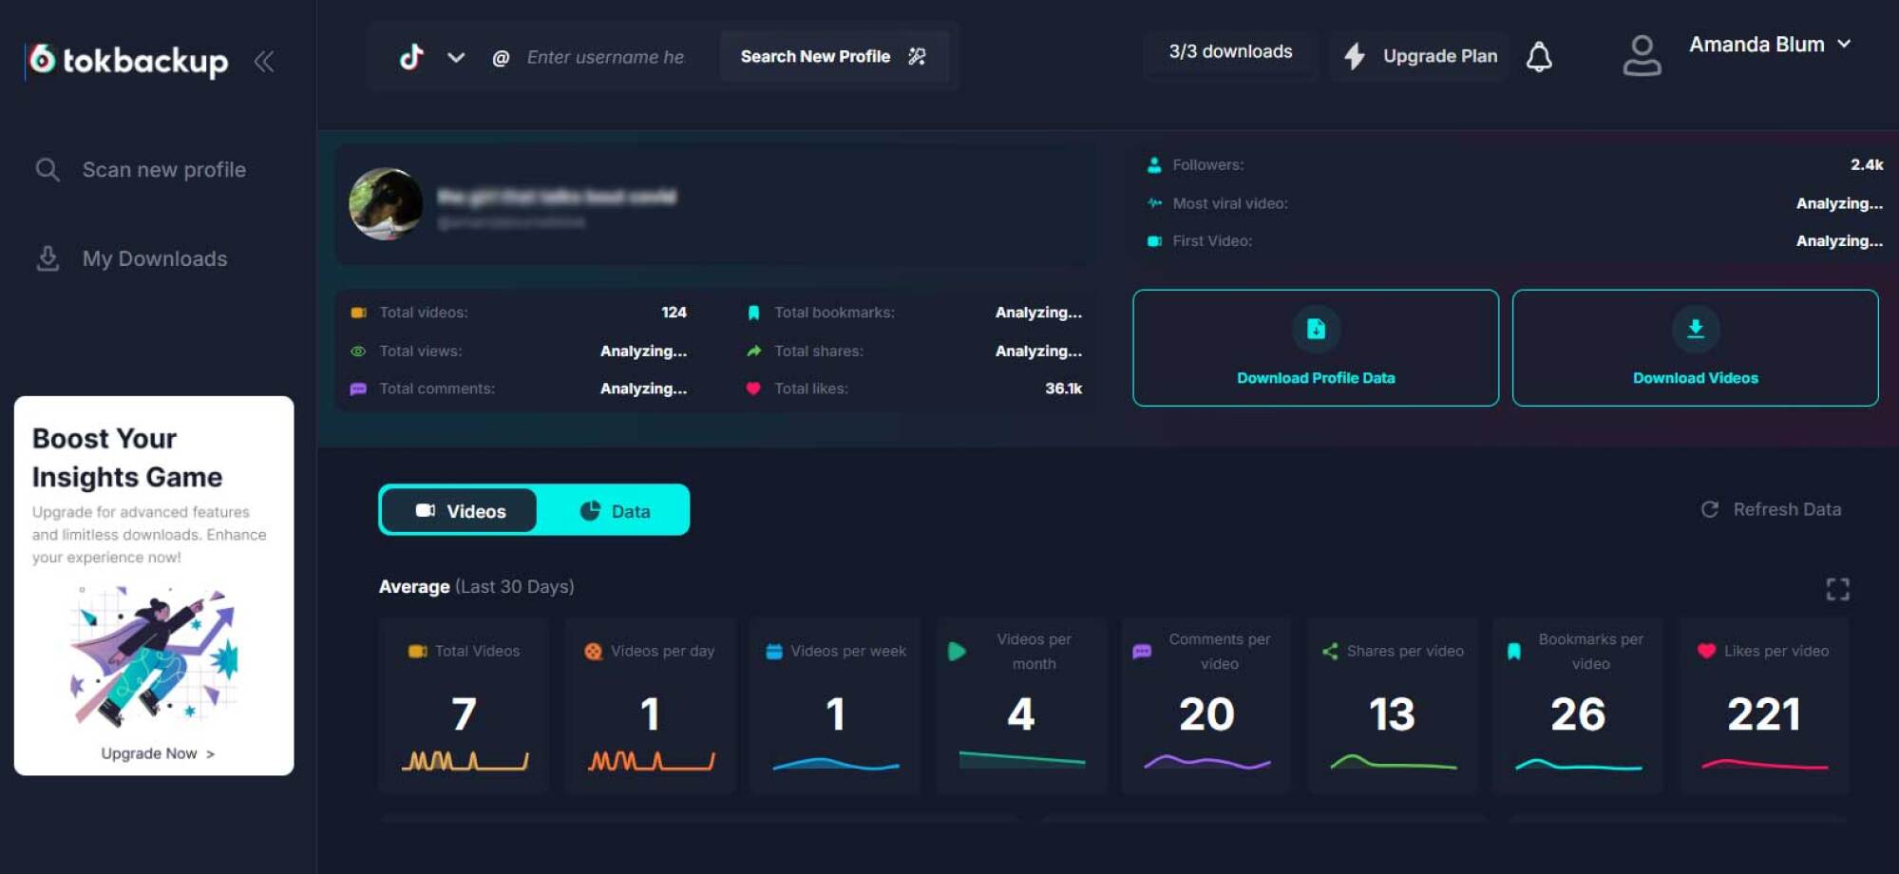Open notifications bell

(1539, 57)
